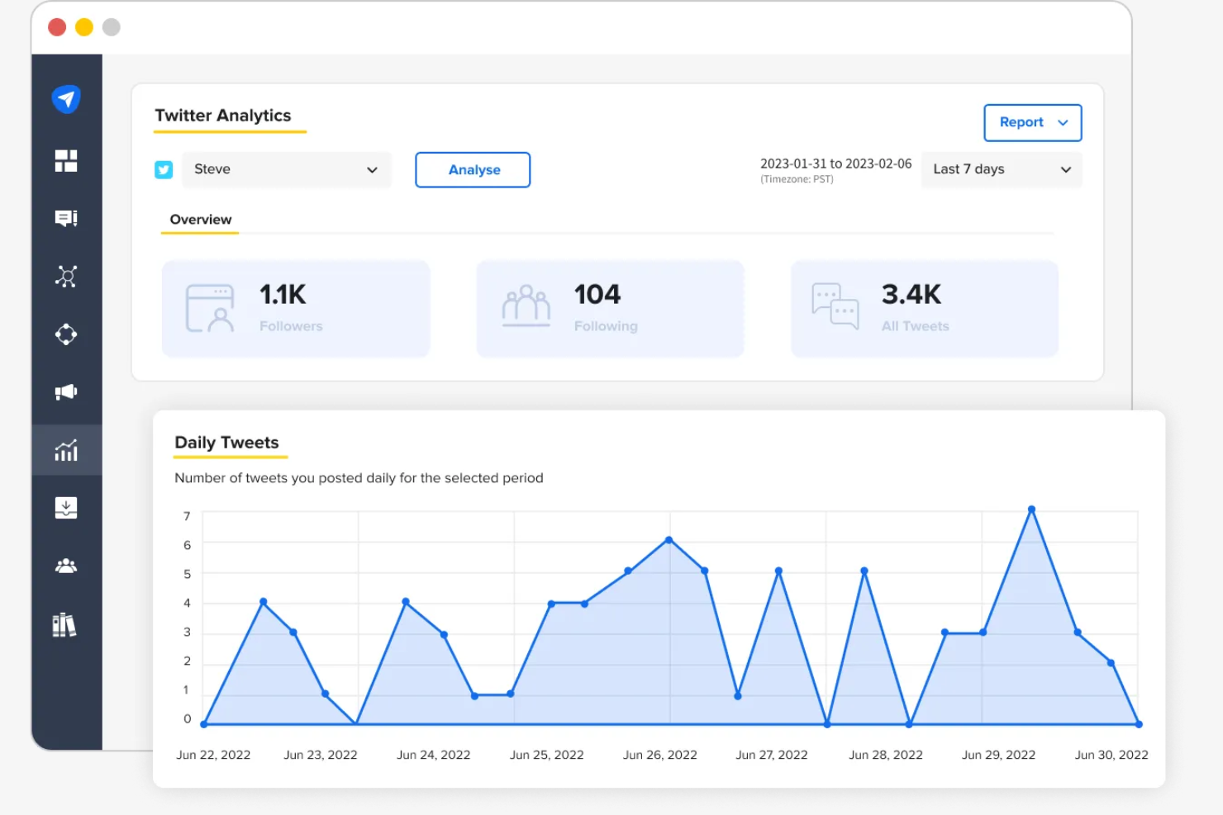Expand the Last 7 days date range selector
The height and width of the screenshot is (815, 1223).
(x=1001, y=169)
